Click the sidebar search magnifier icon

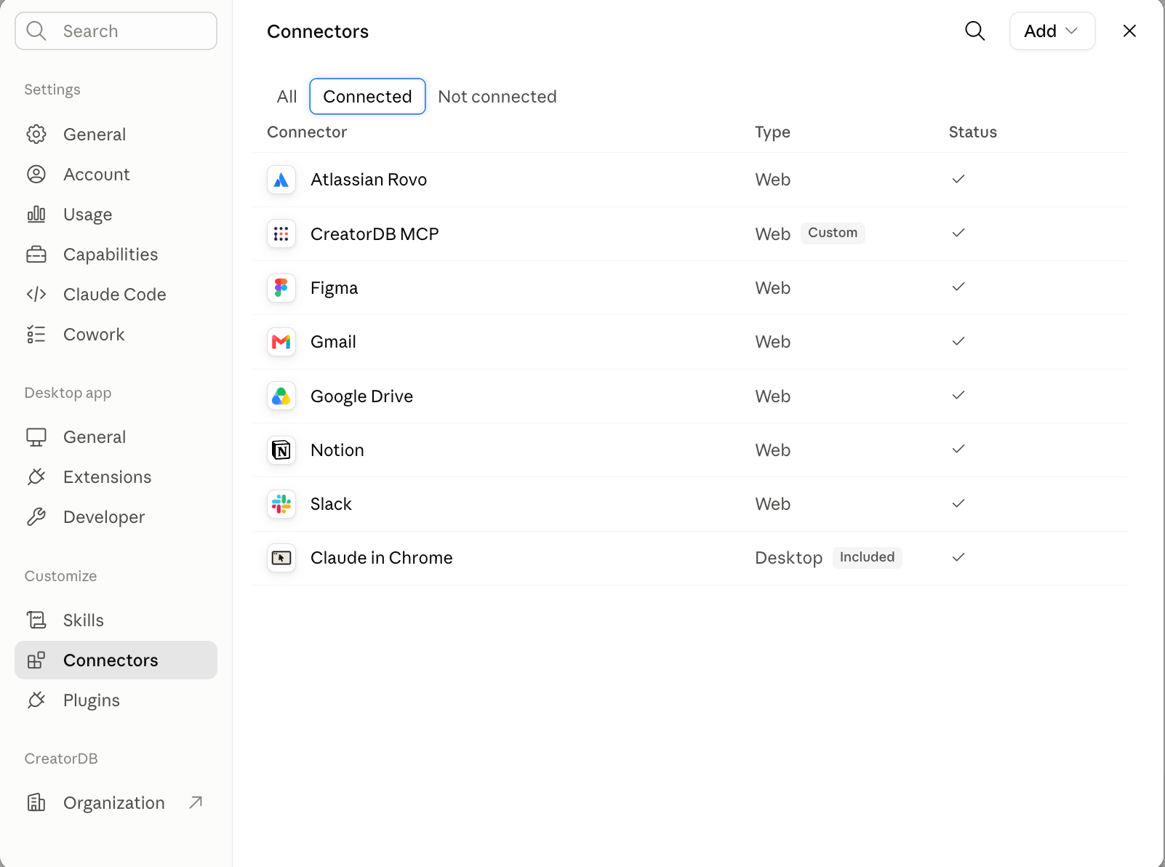pos(36,31)
